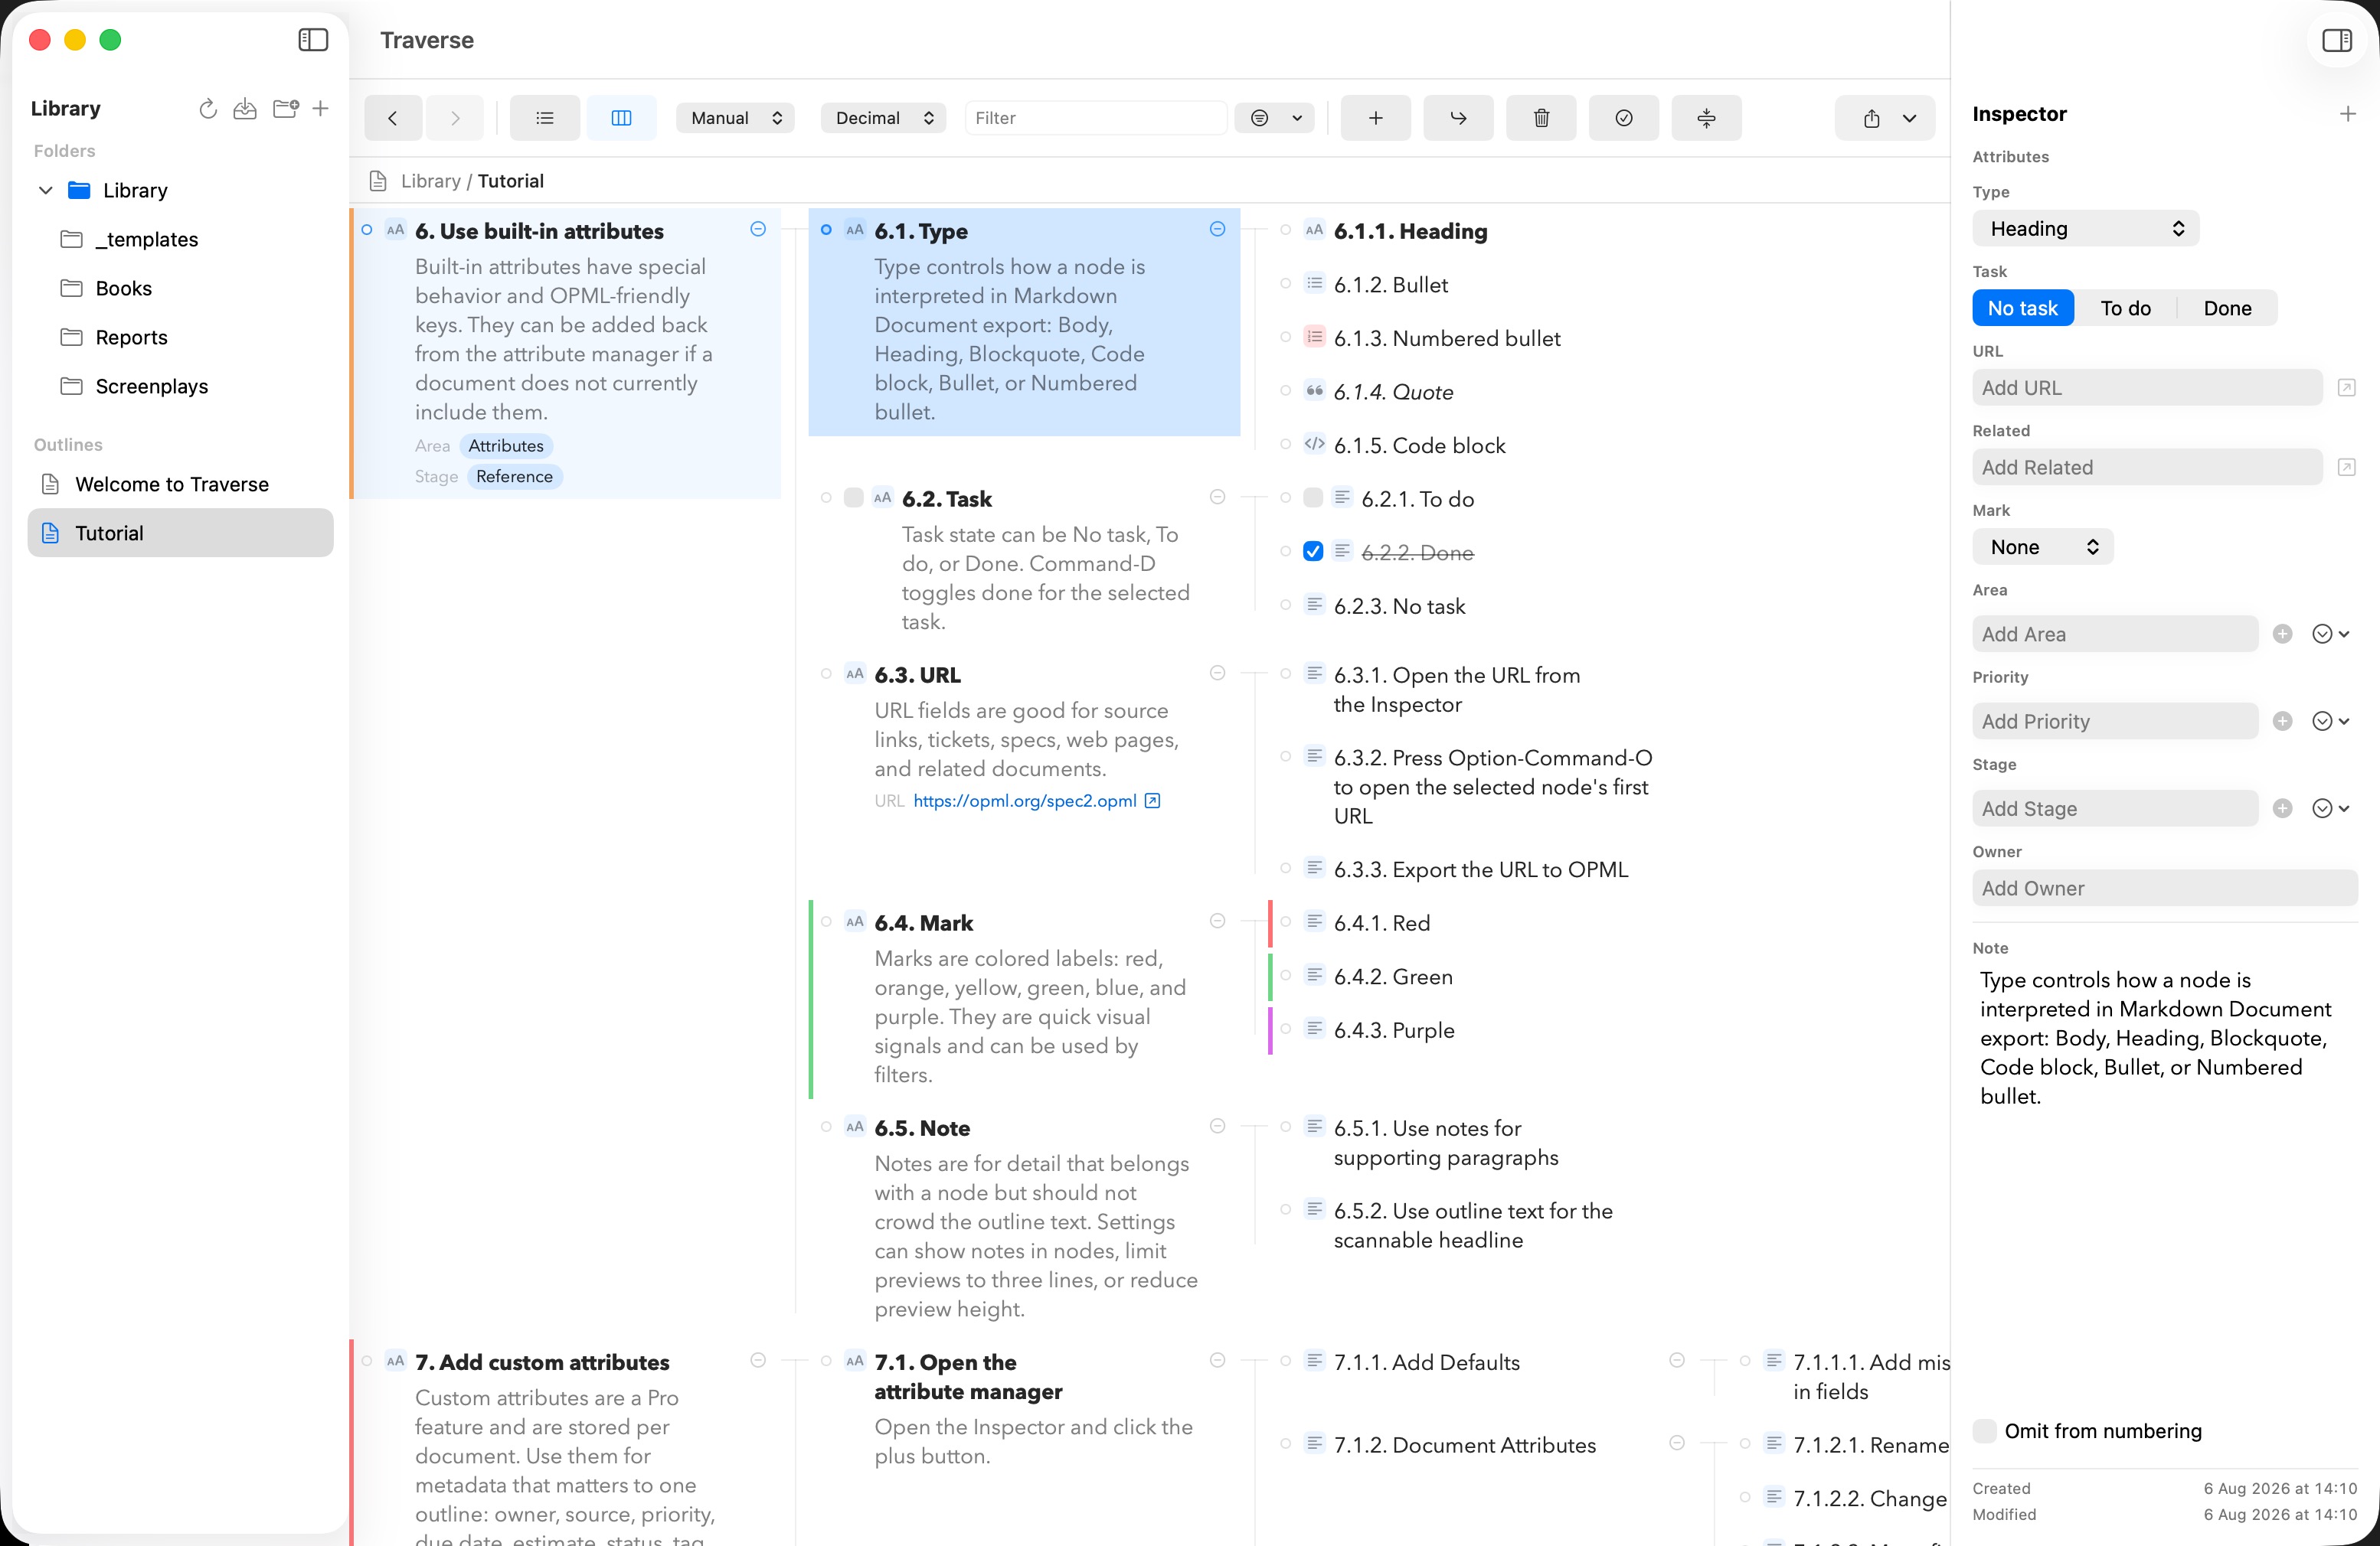Image resolution: width=2380 pixels, height=1546 pixels.
Task: Set Task state to To do
Action: pyautogui.click(x=2126, y=308)
